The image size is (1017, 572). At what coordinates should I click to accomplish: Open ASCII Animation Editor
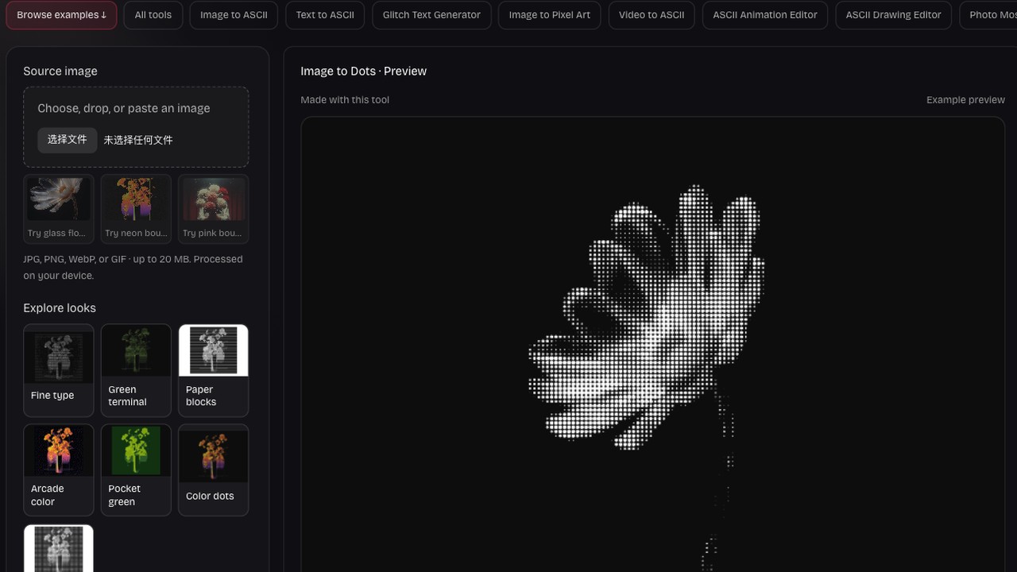coord(765,15)
